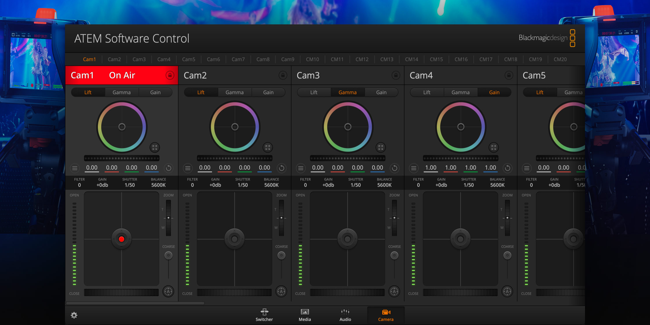Trigger auto iris on Cam3
Image resolution: width=650 pixels, height=325 pixels.
pyautogui.click(x=394, y=292)
